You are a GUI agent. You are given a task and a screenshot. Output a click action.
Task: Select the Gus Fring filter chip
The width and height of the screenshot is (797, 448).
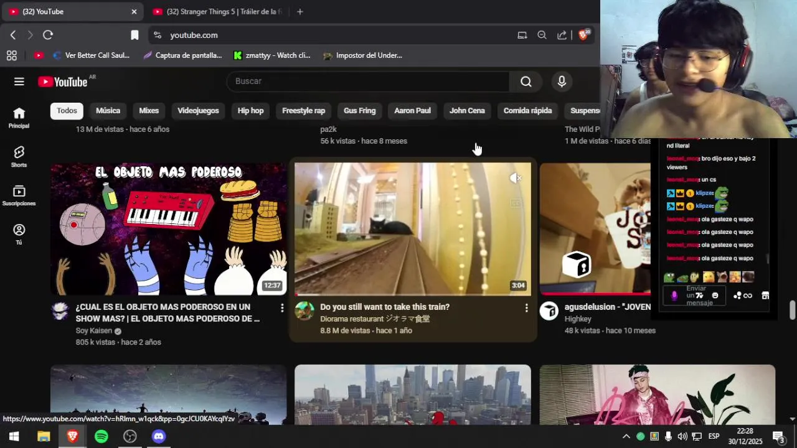[x=359, y=111]
